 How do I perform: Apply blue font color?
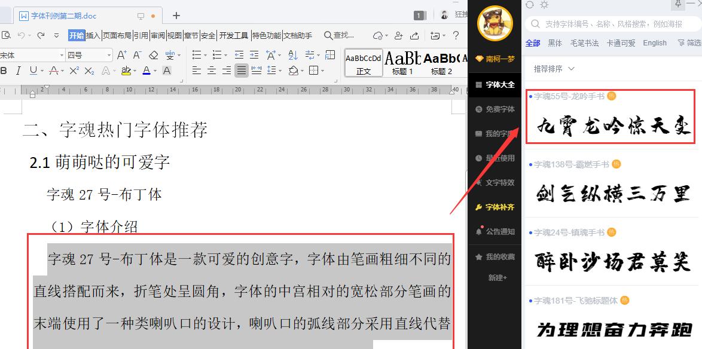(x=146, y=71)
